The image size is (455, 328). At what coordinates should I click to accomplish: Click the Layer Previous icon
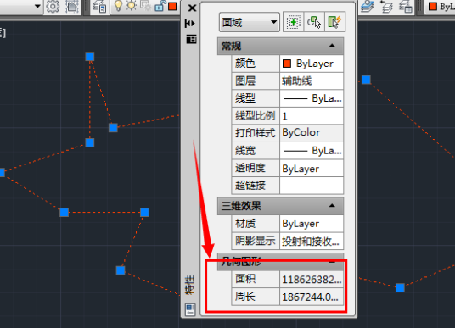coord(386,7)
